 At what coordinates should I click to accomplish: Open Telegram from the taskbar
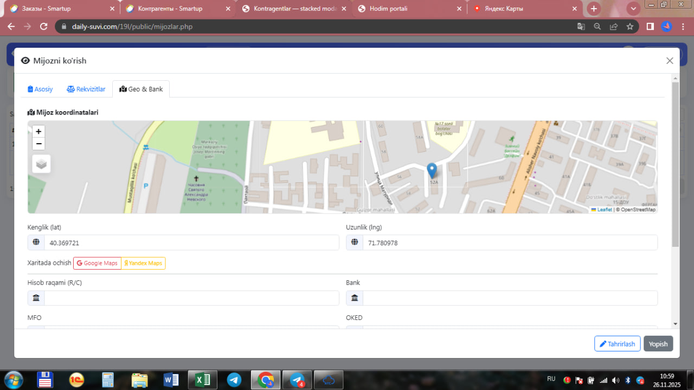tap(234, 380)
